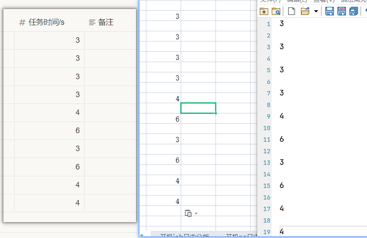Click line number 5 in editor gutter
The height and width of the screenshot is (238, 367).
click(268, 70)
